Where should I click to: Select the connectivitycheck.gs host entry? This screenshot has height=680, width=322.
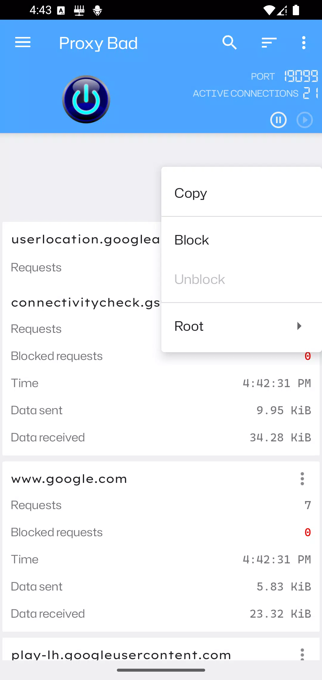[x=86, y=303]
